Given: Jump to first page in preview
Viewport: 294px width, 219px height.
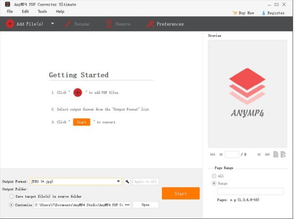Looking at the screenshot, I should [x=212, y=155].
